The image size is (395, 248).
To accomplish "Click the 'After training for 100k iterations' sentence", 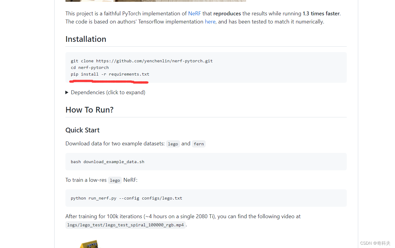I will 183,216.
